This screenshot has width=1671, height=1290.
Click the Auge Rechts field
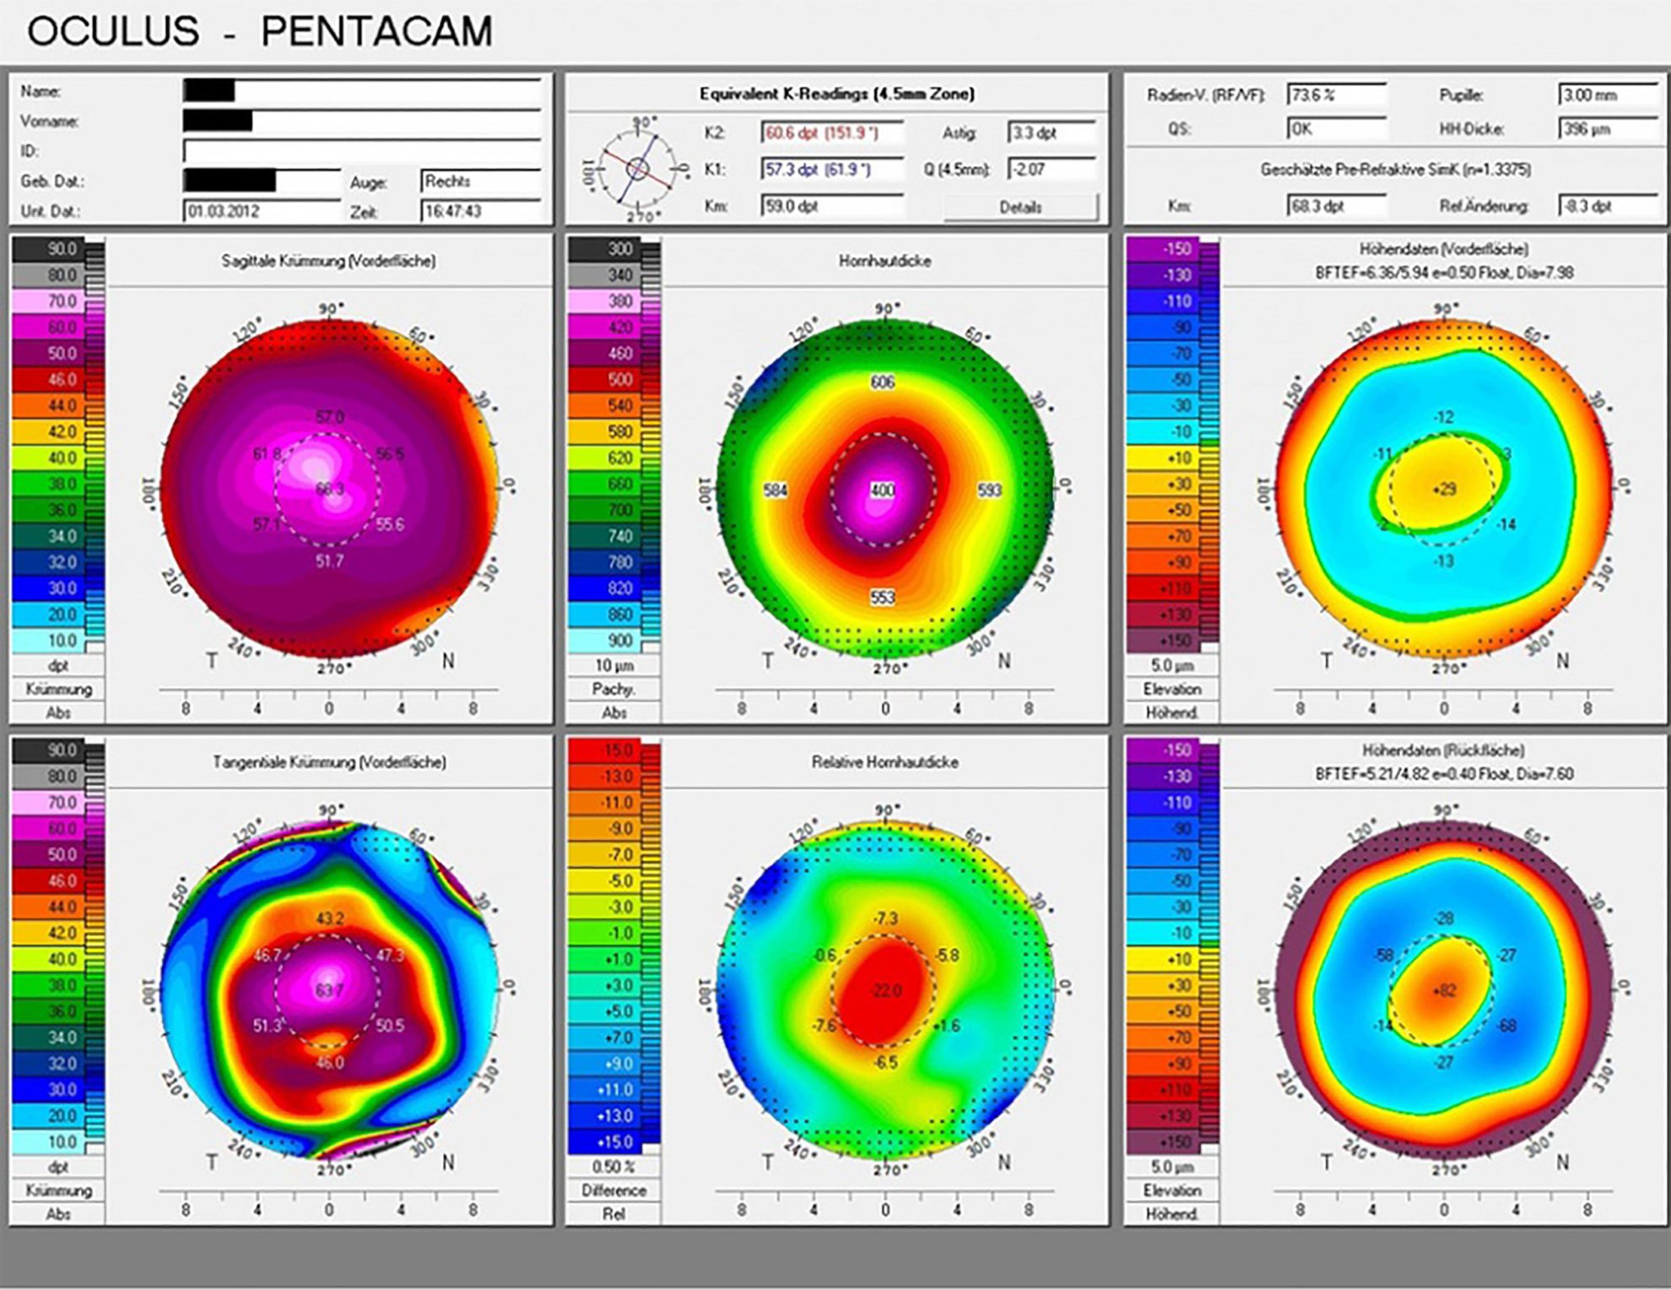tap(479, 182)
